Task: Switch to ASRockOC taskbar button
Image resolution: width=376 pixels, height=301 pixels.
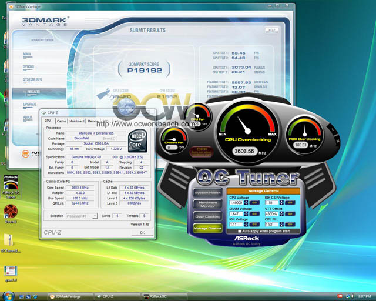Action: pos(164,297)
